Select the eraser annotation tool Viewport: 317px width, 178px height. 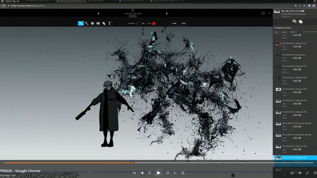click(104, 23)
